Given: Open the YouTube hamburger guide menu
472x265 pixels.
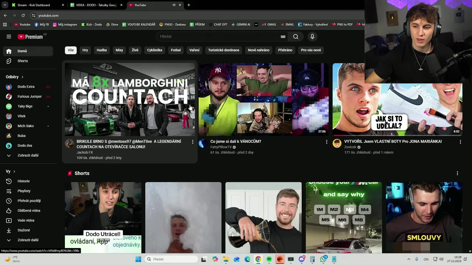Looking at the screenshot, I should pos(9,36).
